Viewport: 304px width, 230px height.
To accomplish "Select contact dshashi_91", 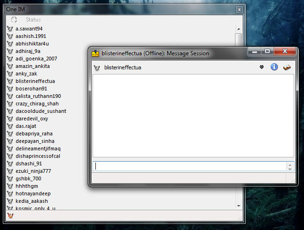I will (x=29, y=163).
